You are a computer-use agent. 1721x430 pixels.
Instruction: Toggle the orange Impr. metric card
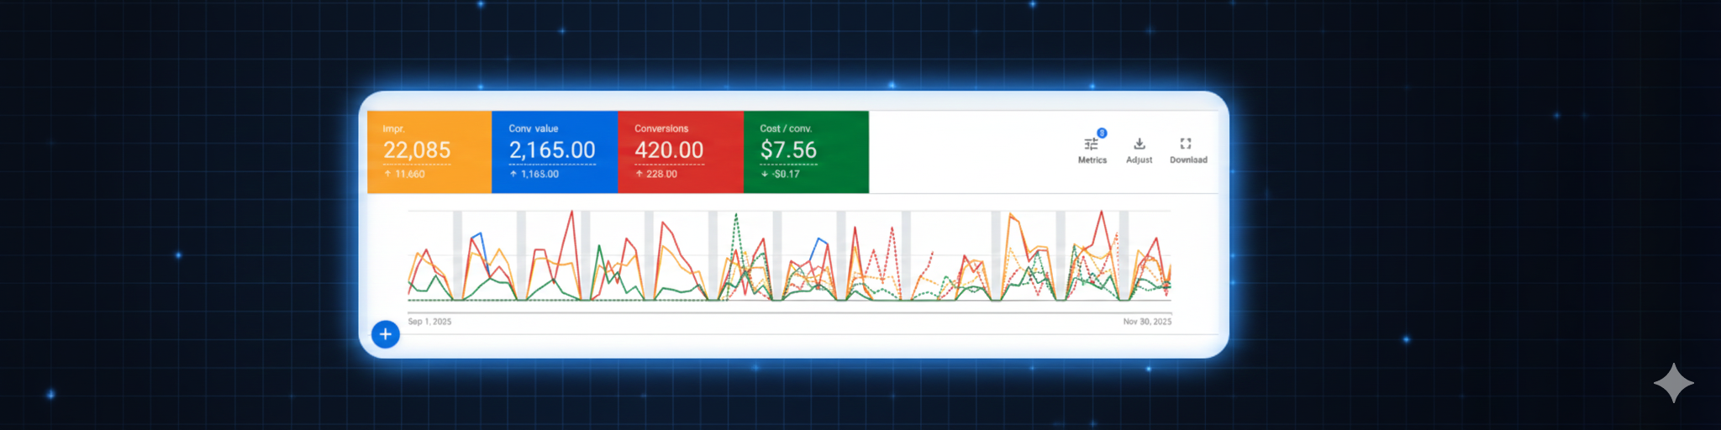(x=429, y=152)
